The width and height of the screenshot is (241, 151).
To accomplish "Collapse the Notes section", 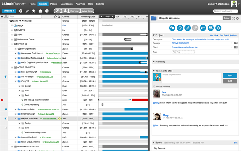I will pos(153,143).
